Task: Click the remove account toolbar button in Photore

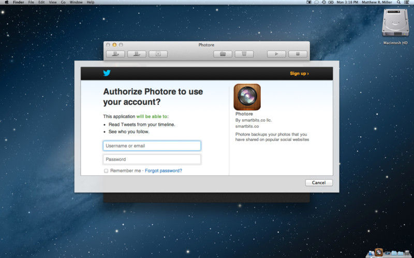Action: click(137, 54)
